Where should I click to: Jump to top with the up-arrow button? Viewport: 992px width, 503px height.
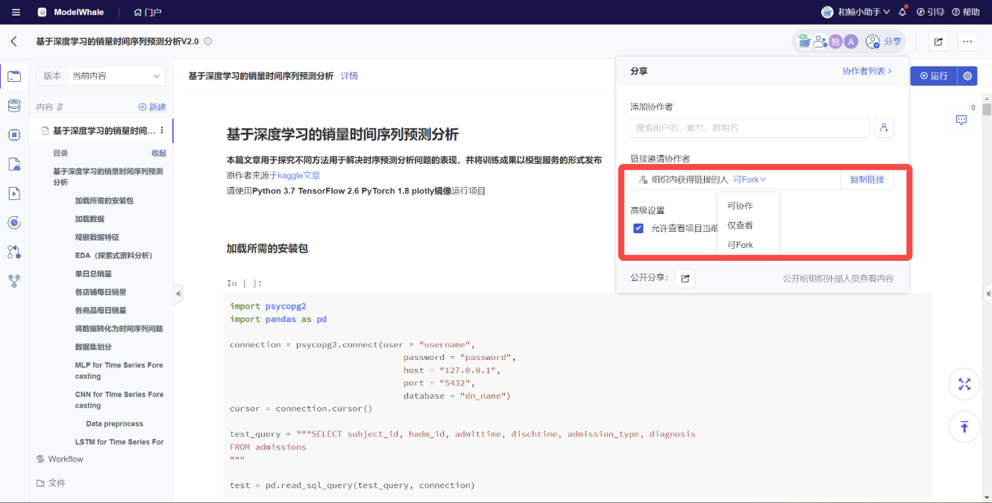[x=964, y=427]
